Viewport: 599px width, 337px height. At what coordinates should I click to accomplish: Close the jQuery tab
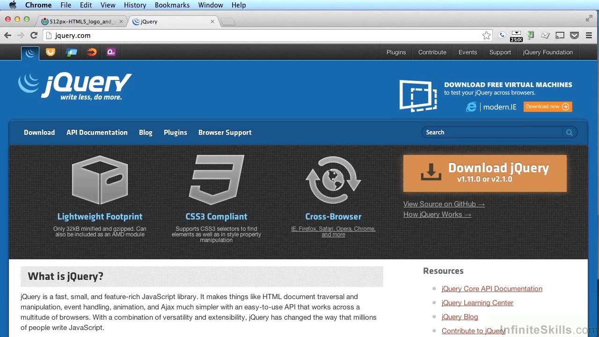[x=212, y=22]
